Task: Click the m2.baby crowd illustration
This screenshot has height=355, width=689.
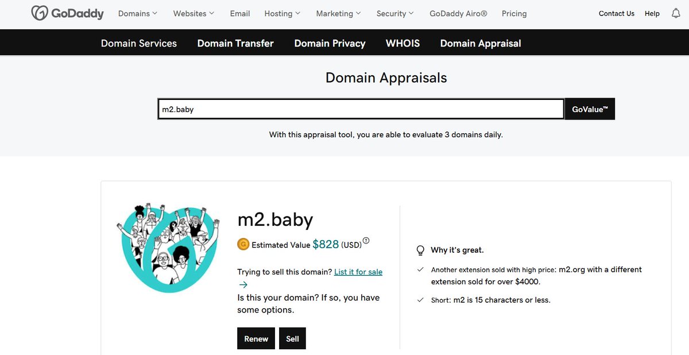Action: click(168, 246)
